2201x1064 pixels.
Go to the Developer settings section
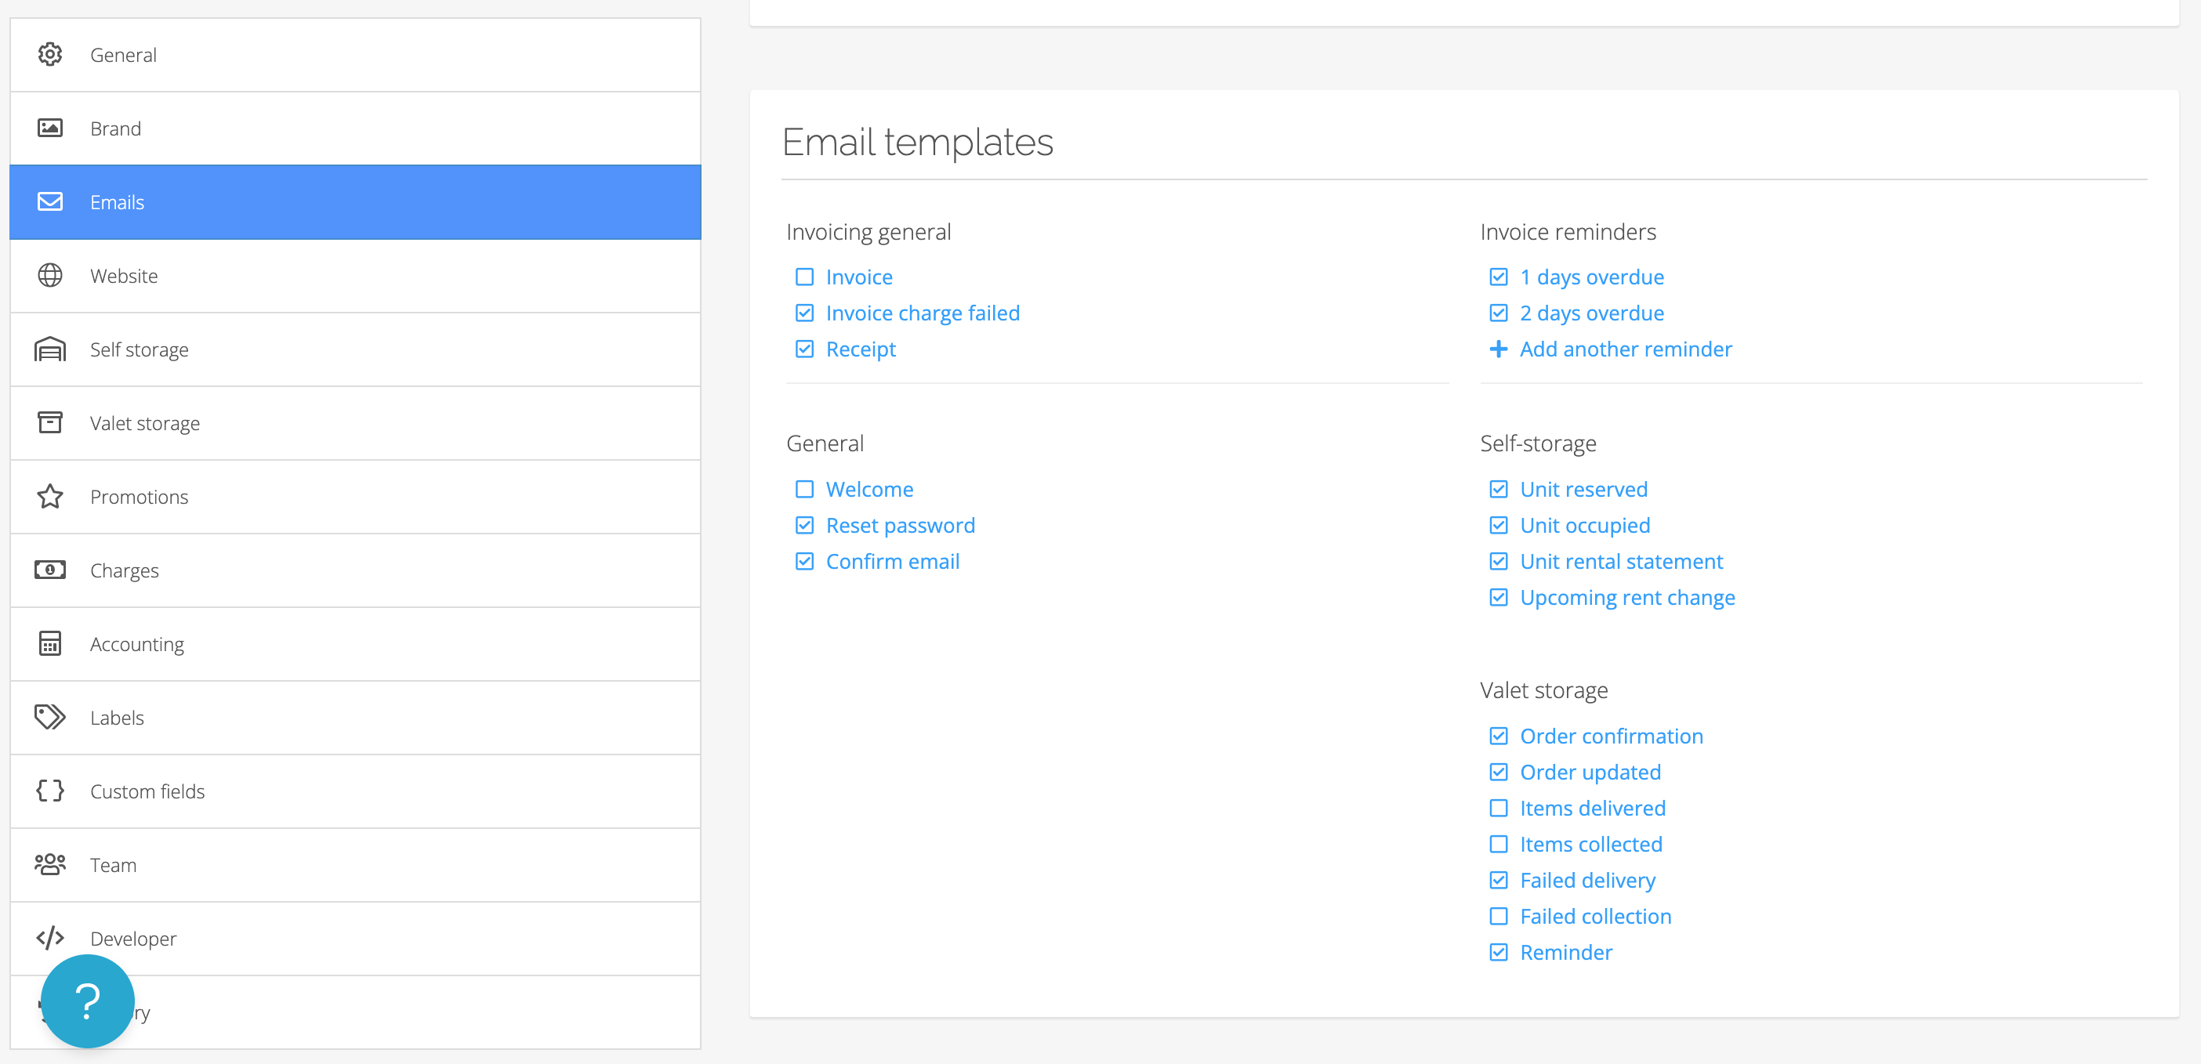pos(133,939)
